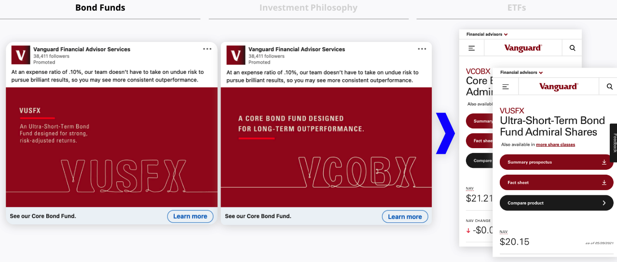The height and width of the screenshot is (262, 617).
Task: Click the blue chevron arrow between ads and pages
Action: (445, 133)
